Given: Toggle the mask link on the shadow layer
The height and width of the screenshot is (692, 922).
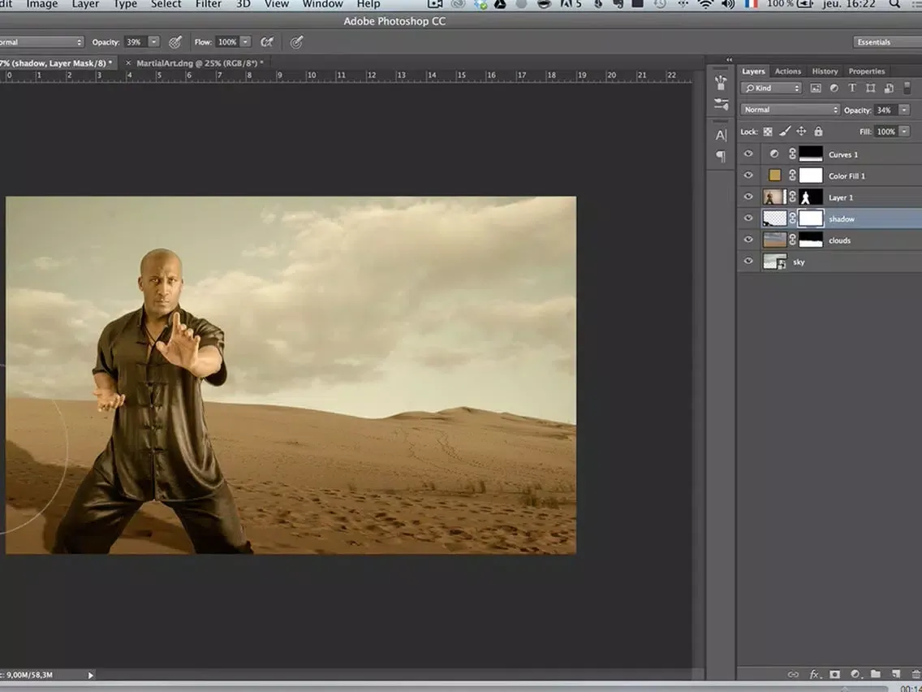Looking at the screenshot, I should pos(792,218).
